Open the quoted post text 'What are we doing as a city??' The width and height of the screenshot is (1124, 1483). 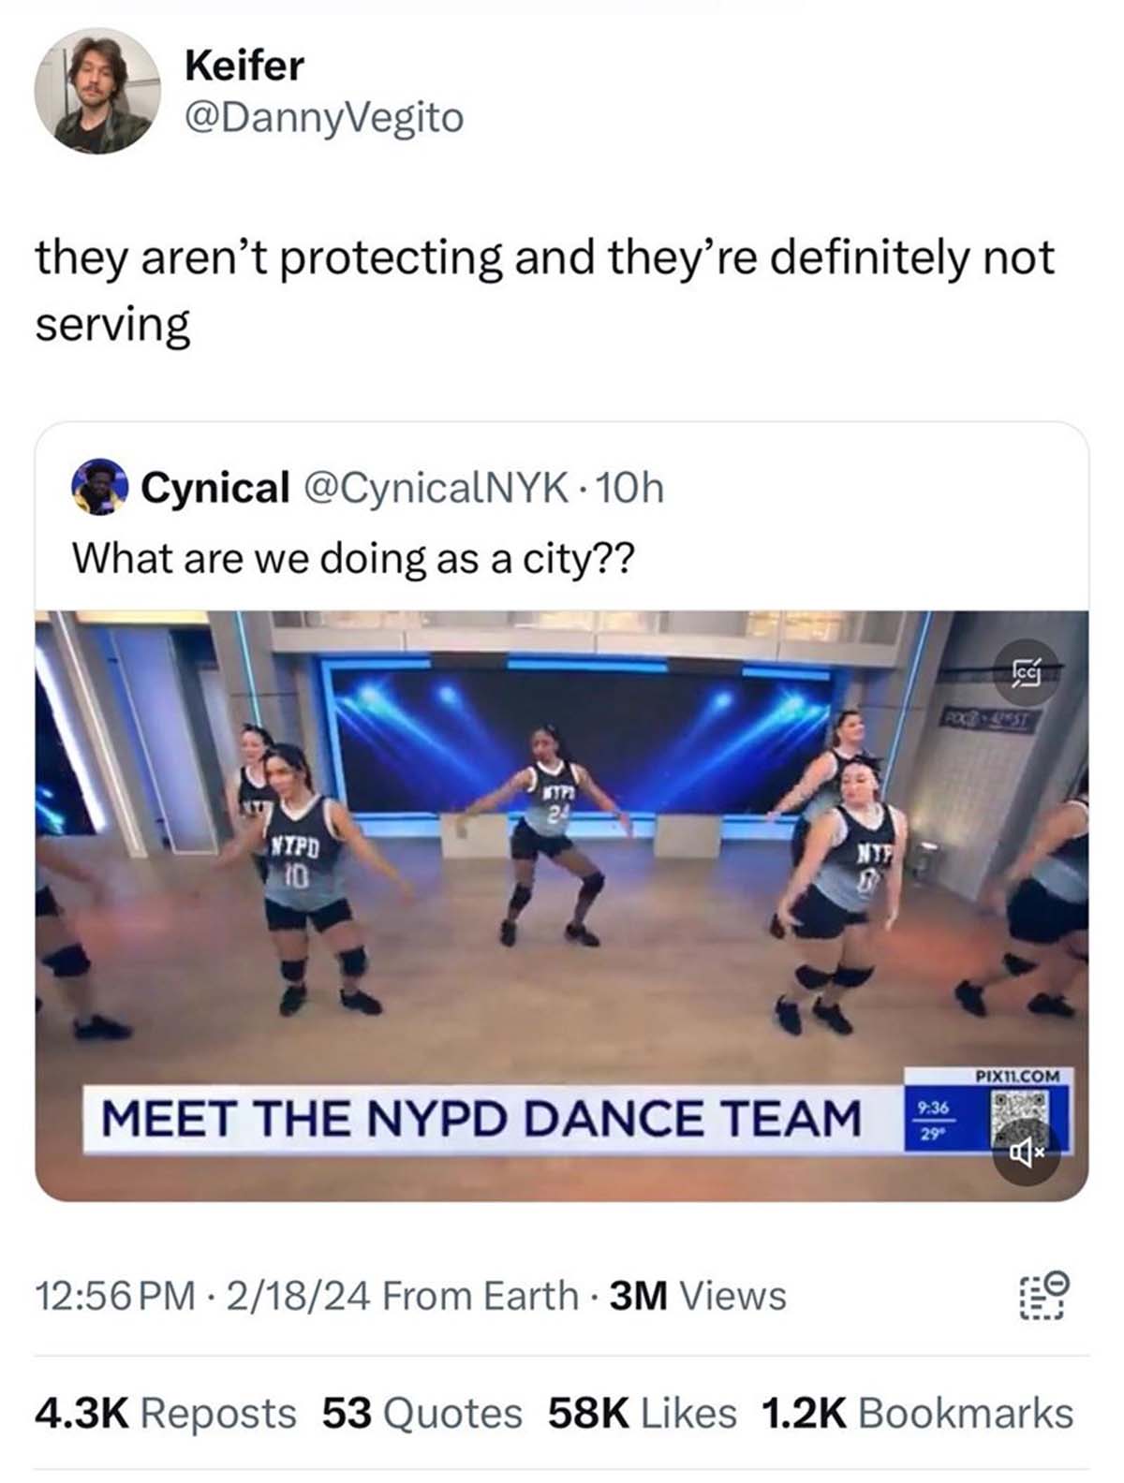(352, 558)
